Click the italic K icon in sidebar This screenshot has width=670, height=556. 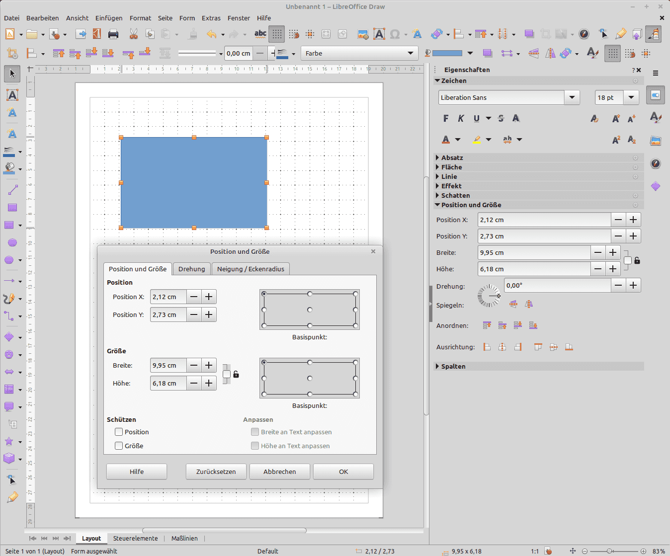[461, 118]
